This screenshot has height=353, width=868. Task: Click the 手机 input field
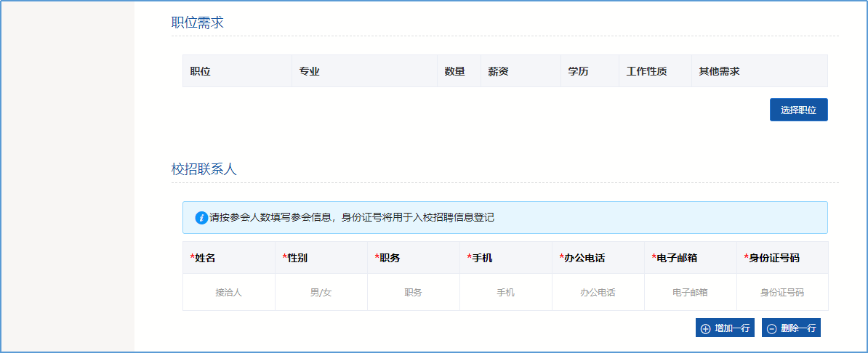pos(505,292)
